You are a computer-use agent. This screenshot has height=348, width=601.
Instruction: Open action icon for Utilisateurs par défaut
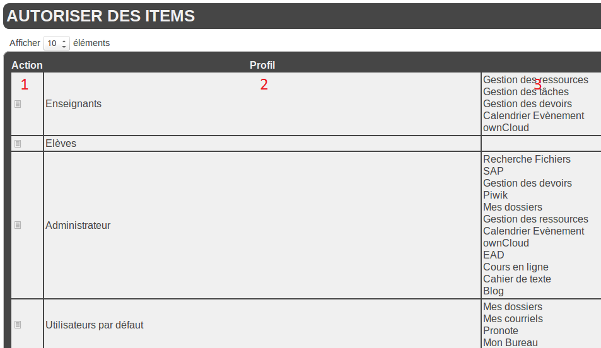click(18, 325)
